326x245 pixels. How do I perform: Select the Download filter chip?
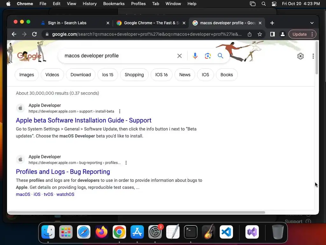click(81, 75)
